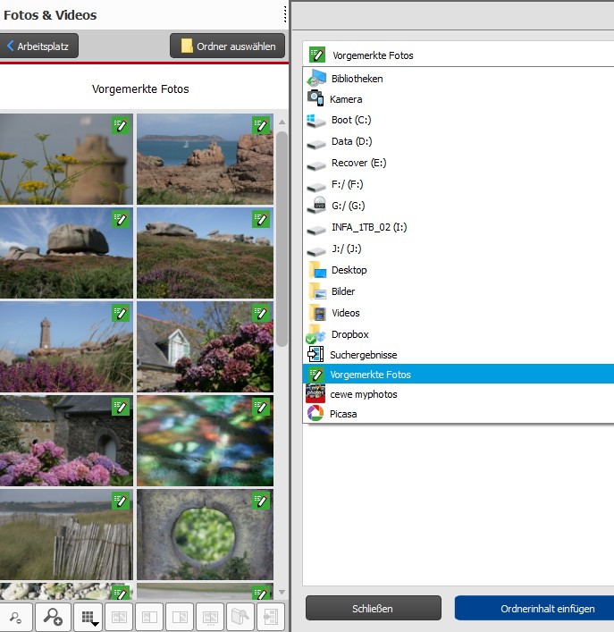The width and height of the screenshot is (614, 632).
Task: Select cewe myphotos entry icon
Action: point(315,394)
